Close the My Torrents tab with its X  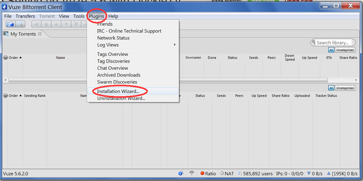[40, 34]
